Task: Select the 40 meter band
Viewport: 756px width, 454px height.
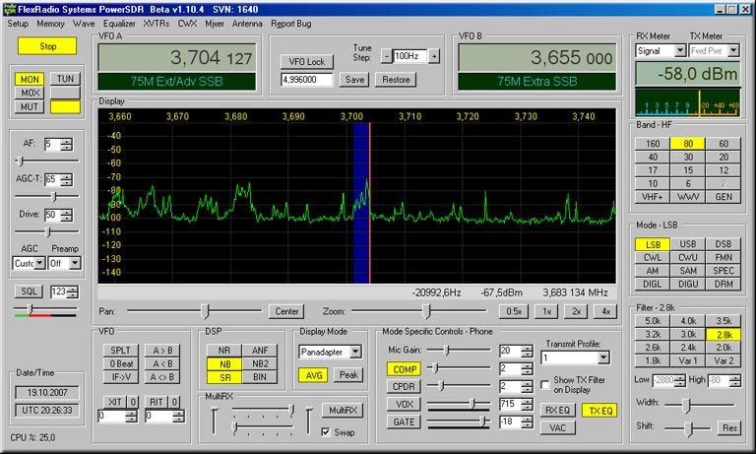Action: 653,157
